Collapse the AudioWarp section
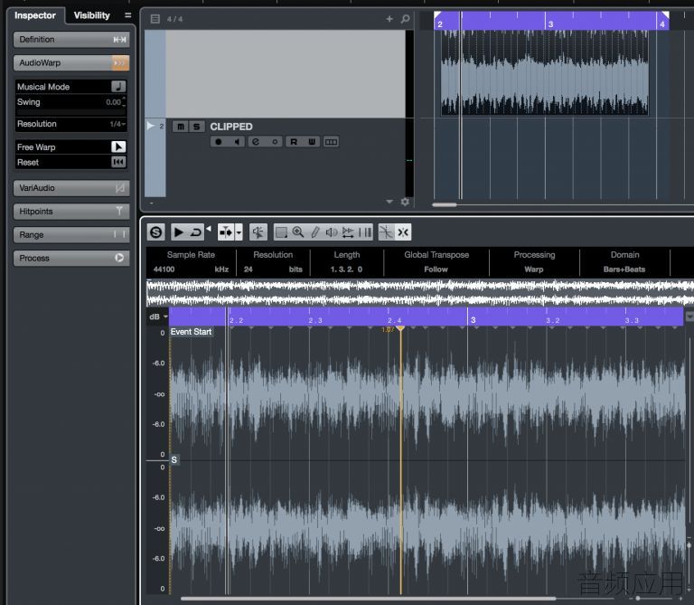 point(71,63)
